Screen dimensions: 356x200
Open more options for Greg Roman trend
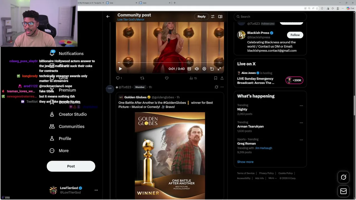coord(301,140)
